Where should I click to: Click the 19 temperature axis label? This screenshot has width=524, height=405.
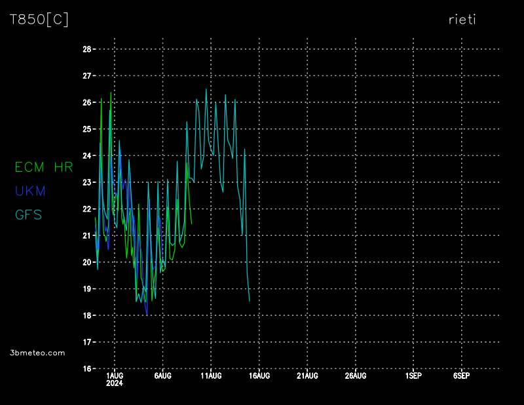(86, 289)
